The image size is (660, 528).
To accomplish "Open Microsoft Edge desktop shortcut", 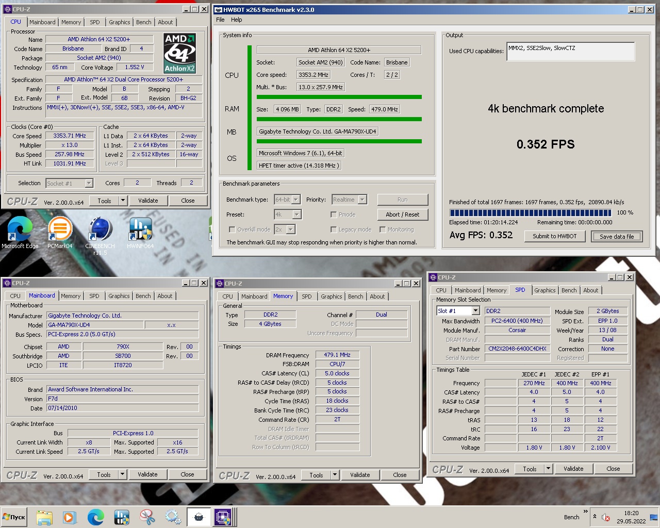I will [20, 233].
